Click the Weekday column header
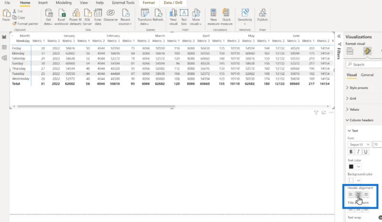This screenshot has height=222, width=382. (23, 41)
